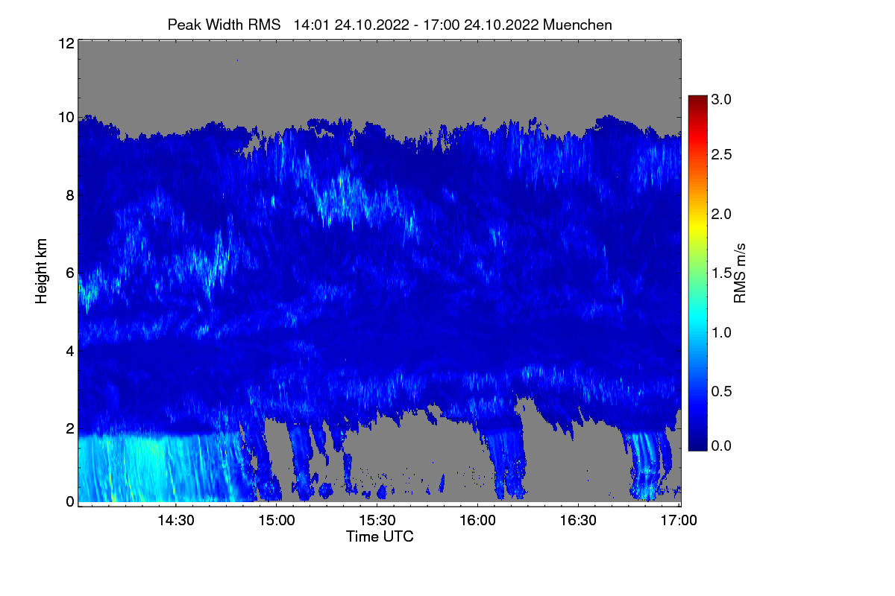Click the 16:00 time tick label
Screen dimensions: 895x596
pyautogui.click(x=477, y=519)
